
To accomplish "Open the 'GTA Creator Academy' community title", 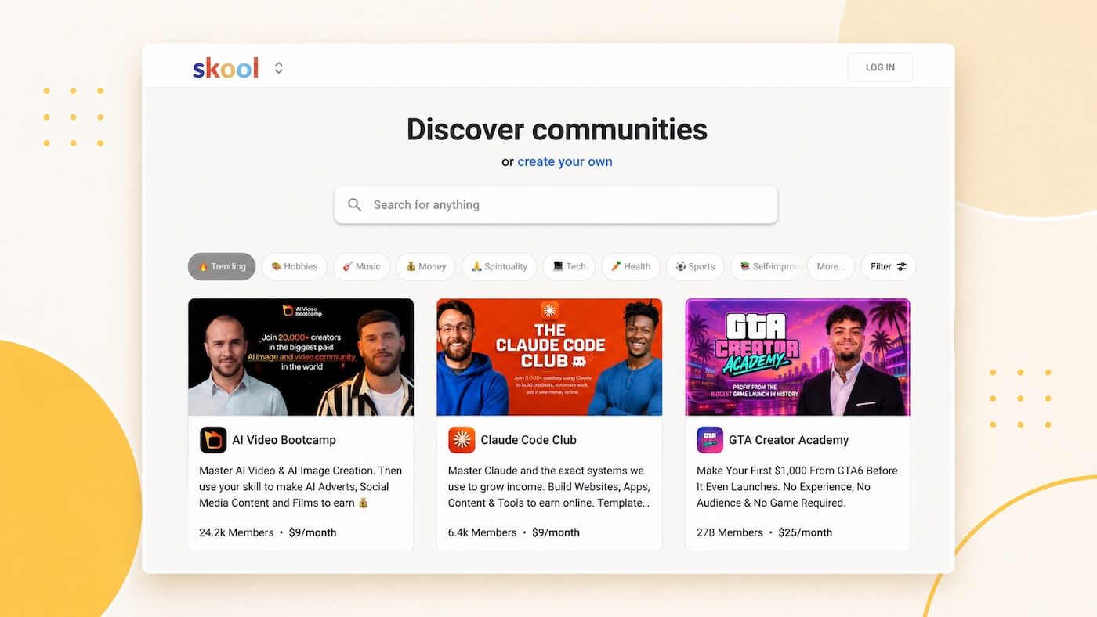I will click(x=788, y=440).
